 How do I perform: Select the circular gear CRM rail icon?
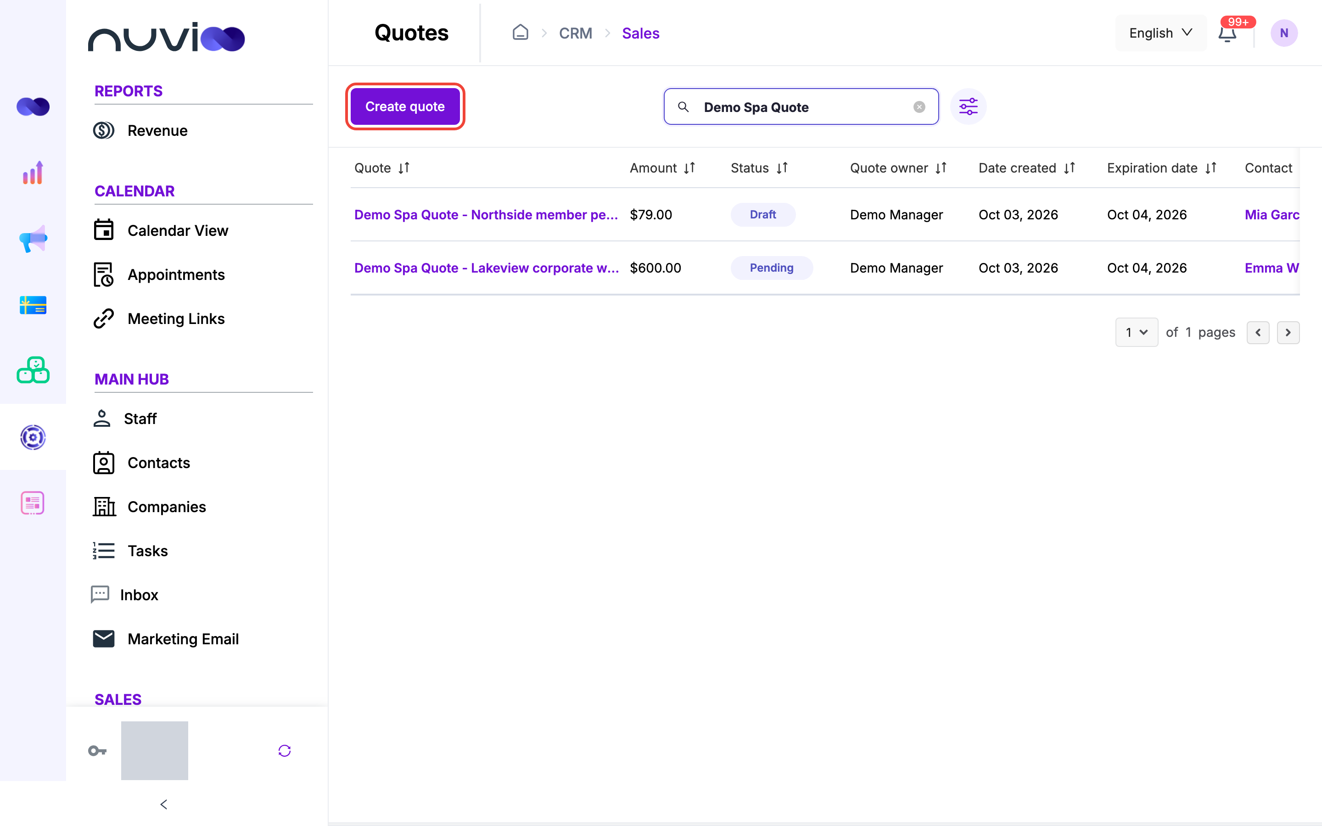pyautogui.click(x=33, y=437)
